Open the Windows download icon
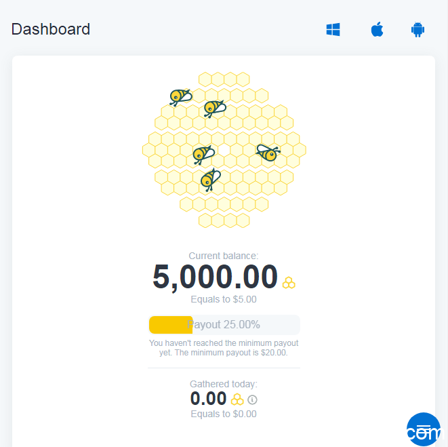448x447 pixels. [x=333, y=29]
